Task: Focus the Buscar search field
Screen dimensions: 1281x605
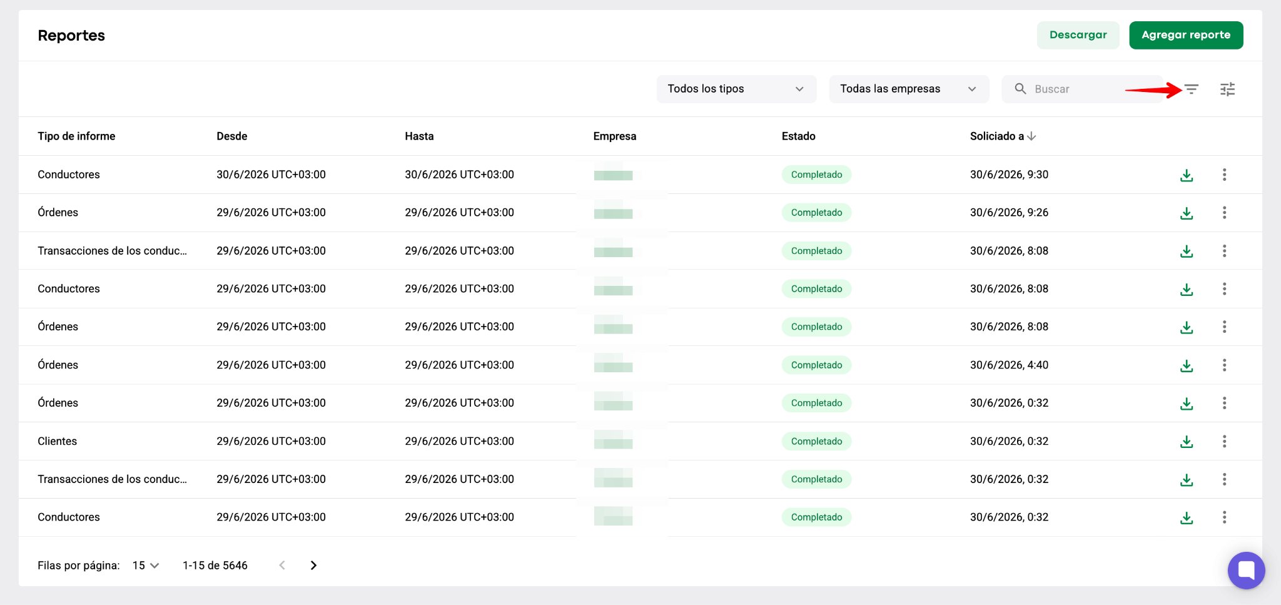Action: [x=1082, y=89]
